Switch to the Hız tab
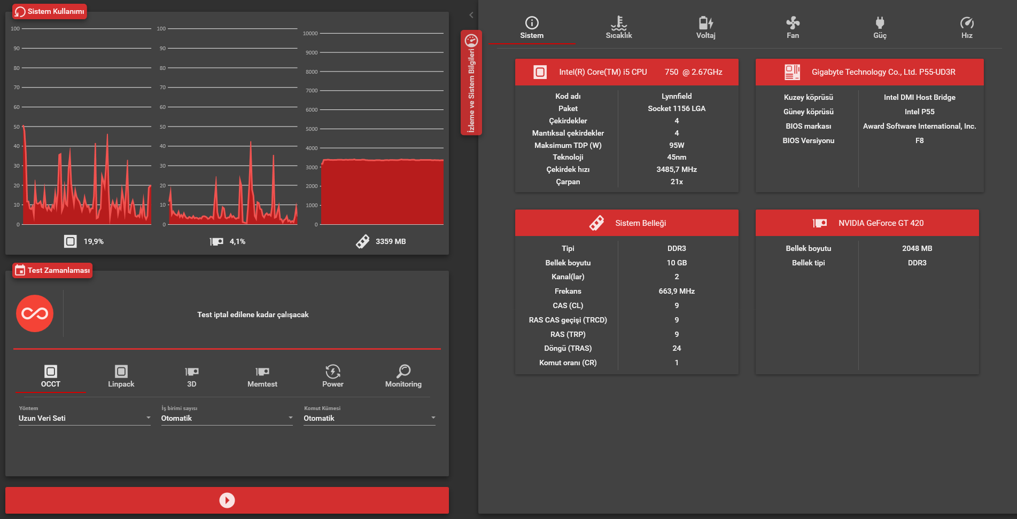1017x519 pixels. [x=967, y=28]
